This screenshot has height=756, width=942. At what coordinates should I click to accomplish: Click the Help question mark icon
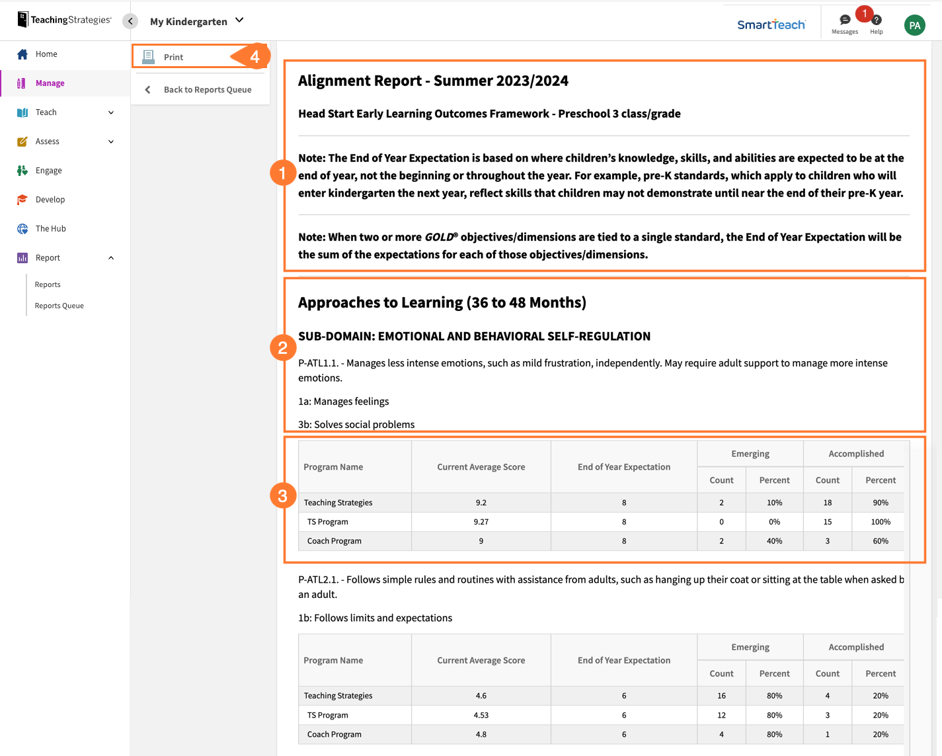(x=876, y=21)
